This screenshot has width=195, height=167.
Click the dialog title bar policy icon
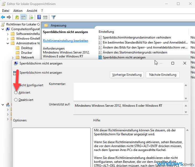click(16, 63)
